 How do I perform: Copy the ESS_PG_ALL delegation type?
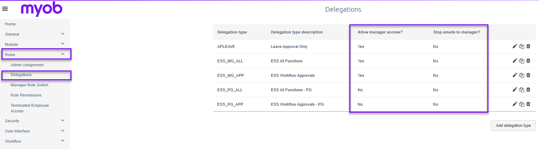pyautogui.click(x=522, y=89)
